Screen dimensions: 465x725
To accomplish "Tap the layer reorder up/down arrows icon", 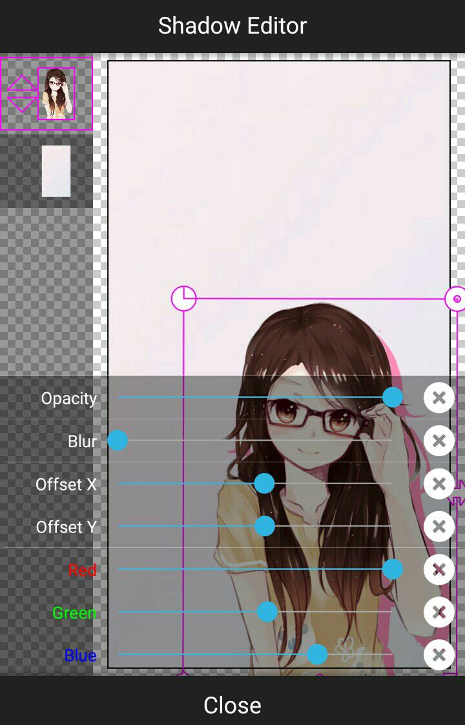I will 22,94.
